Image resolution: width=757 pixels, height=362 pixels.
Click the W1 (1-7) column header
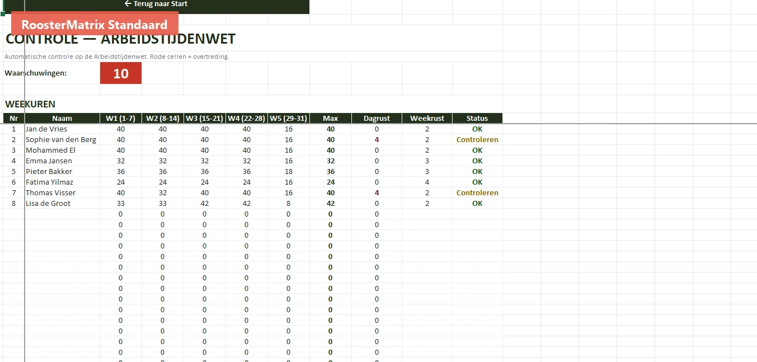tap(121, 119)
